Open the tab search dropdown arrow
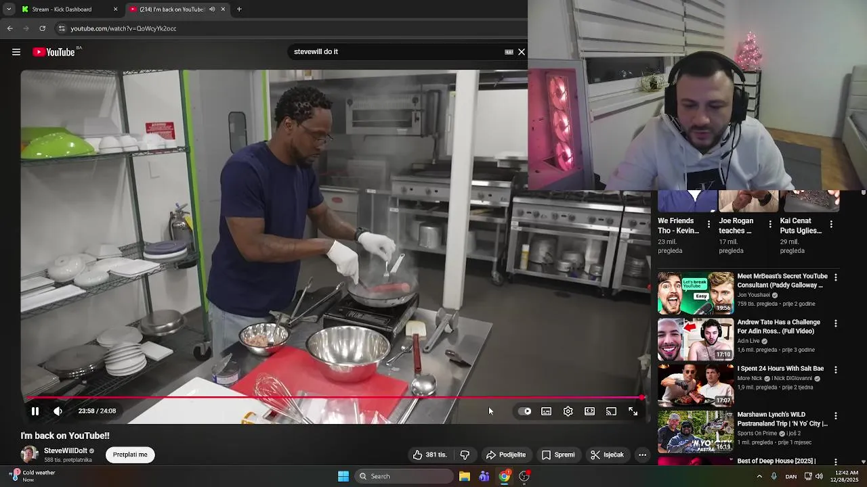The width and height of the screenshot is (867, 487). pos(8,9)
